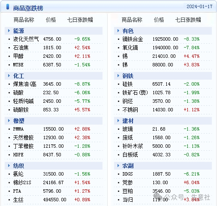Select 废纸 commodity name
The width and height of the screenshot is (217, 206).
point(127,137)
